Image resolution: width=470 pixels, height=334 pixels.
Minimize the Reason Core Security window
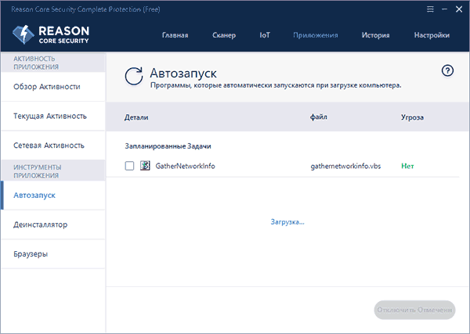[x=443, y=8]
